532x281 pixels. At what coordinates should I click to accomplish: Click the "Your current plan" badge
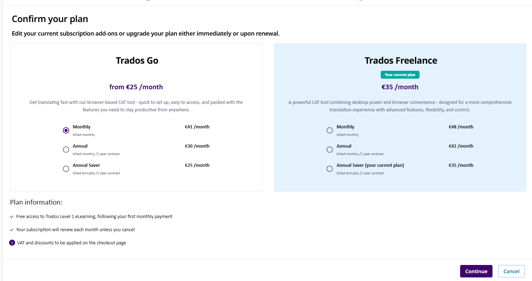click(x=400, y=75)
